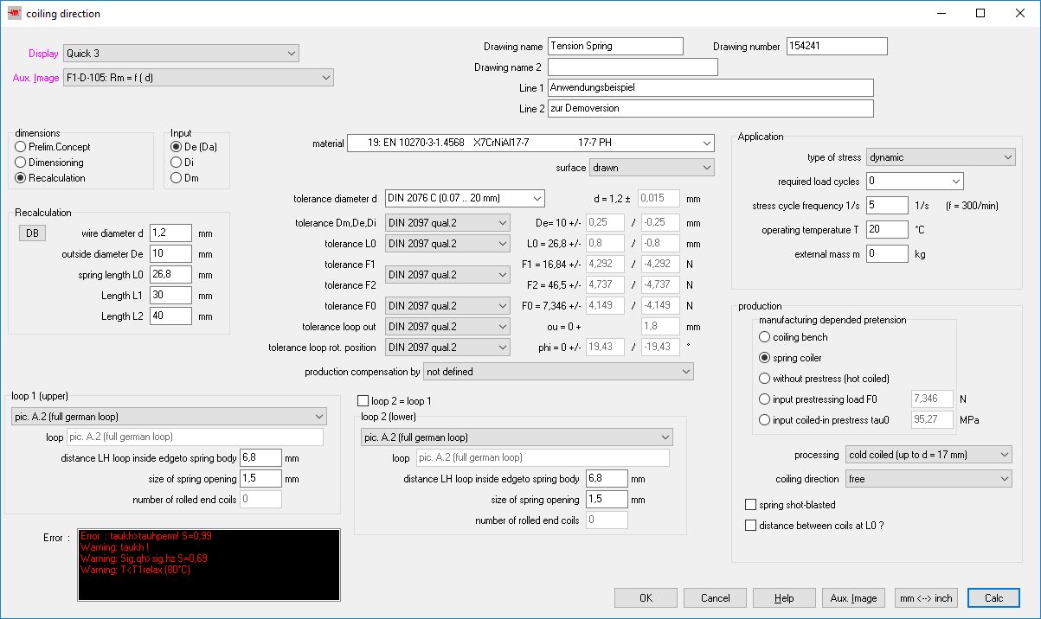1041x619 pixels.
Task: Click the mm <--> inch conversion button
Action: pos(925,598)
